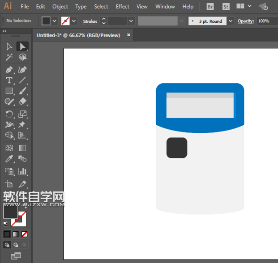Select the Eraser tool
Screen dimensions: 278x263
tap(22, 102)
